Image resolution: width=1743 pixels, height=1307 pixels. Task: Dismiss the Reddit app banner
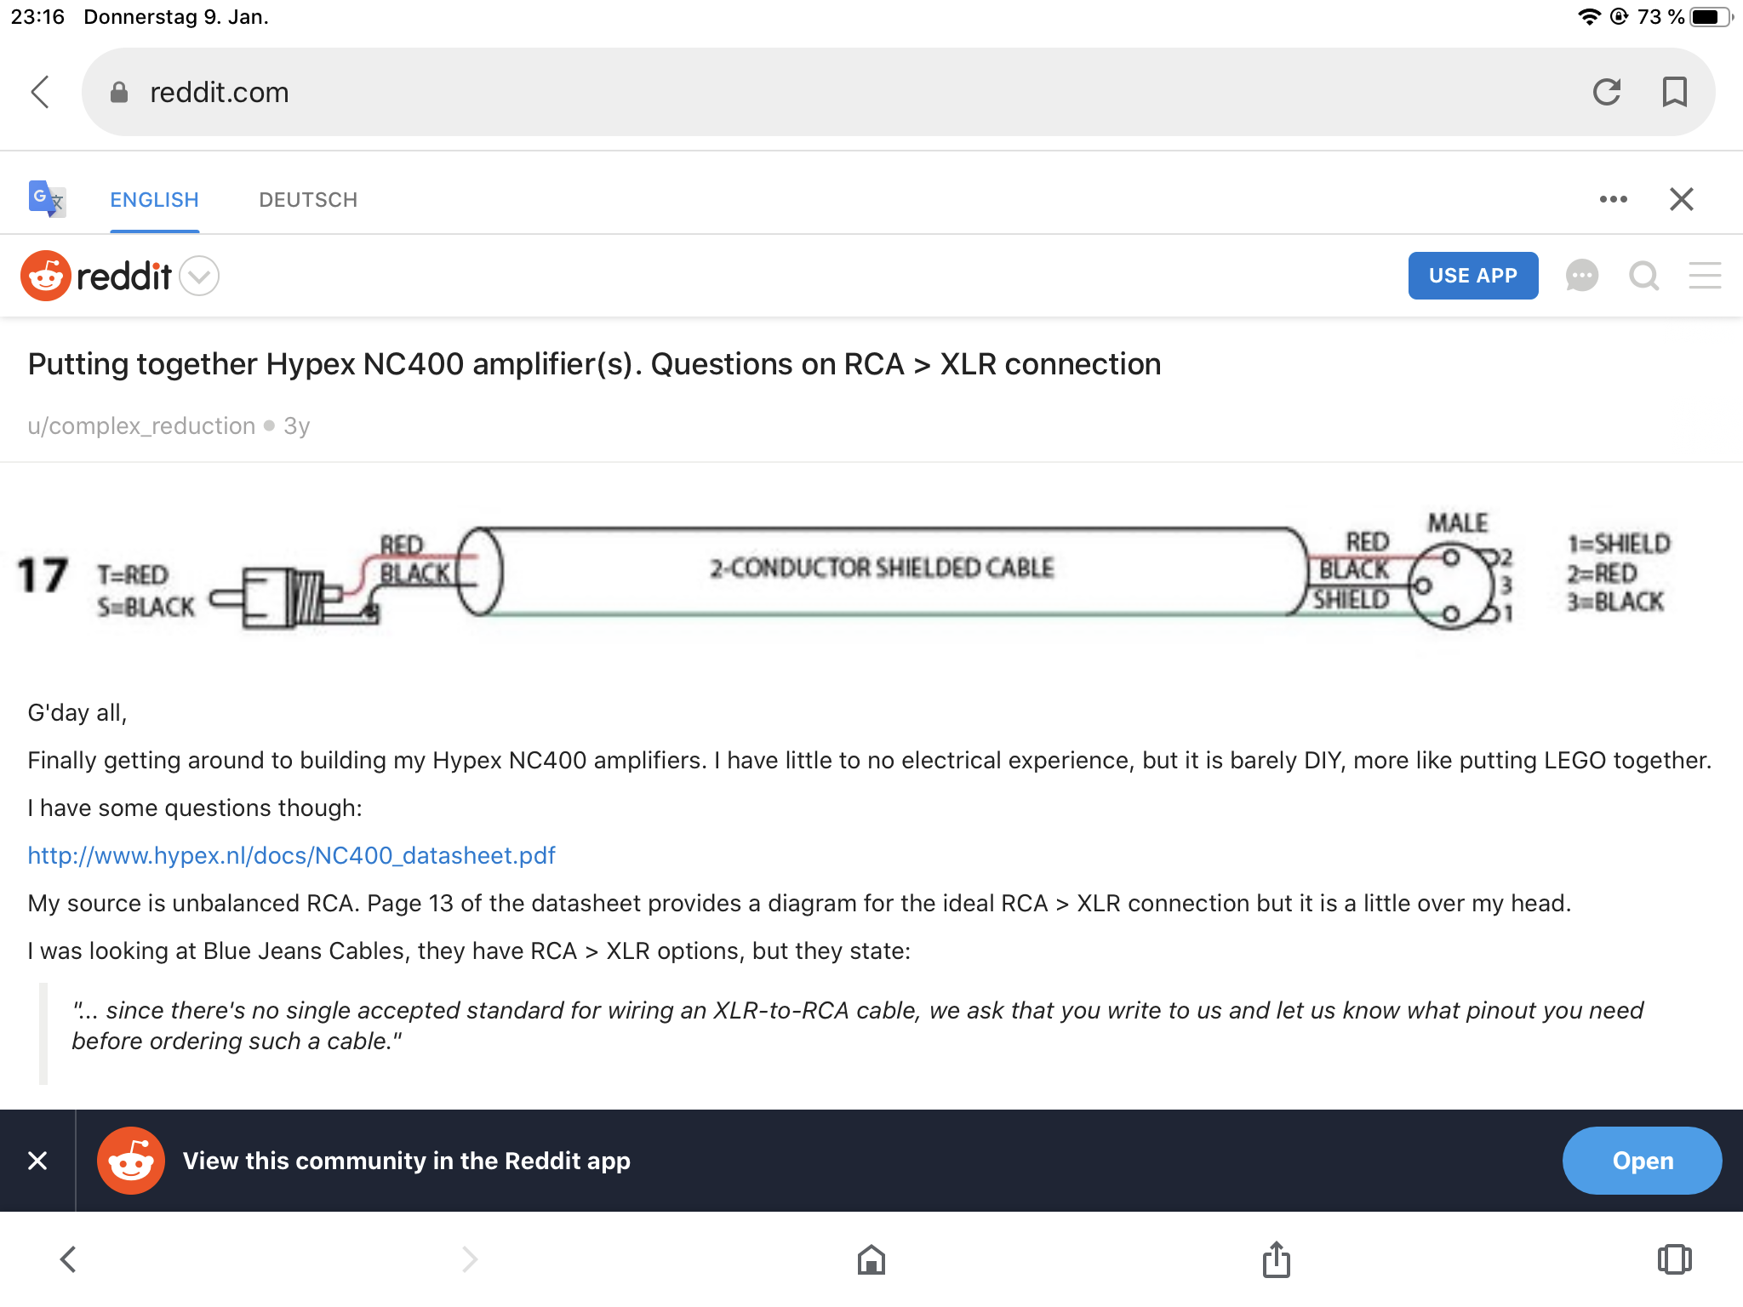point(37,1161)
